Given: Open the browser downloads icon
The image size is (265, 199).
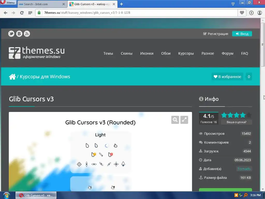Looking at the screenshot, I should [251, 13].
